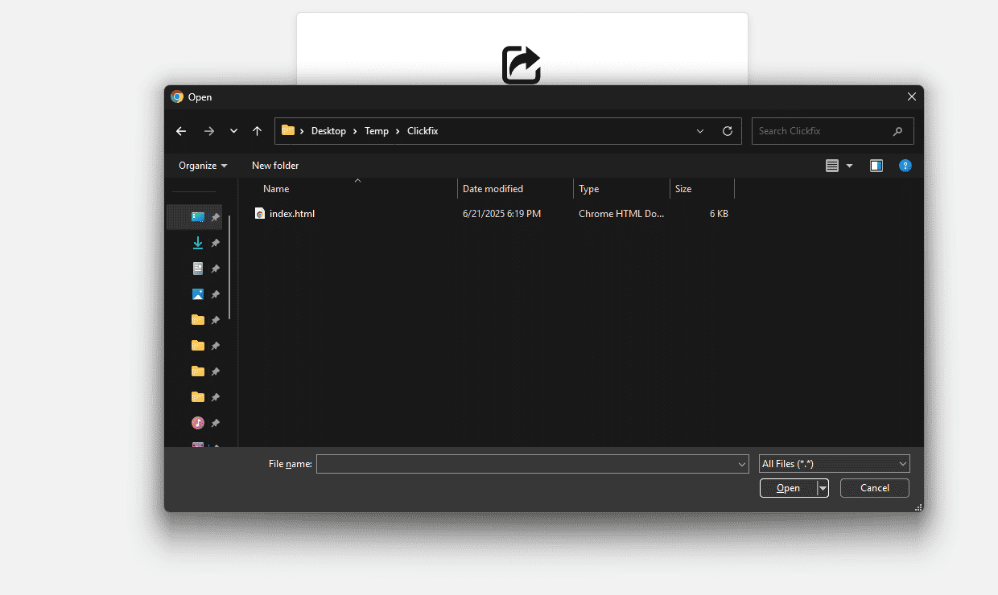998x595 pixels.
Task: Open the Pictures quick access icon
Action: click(x=198, y=294)
